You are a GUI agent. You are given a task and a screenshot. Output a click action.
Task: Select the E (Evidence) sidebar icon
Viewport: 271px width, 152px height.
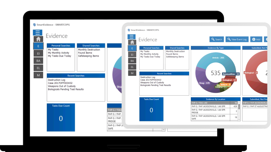click(x=132, y=49)
